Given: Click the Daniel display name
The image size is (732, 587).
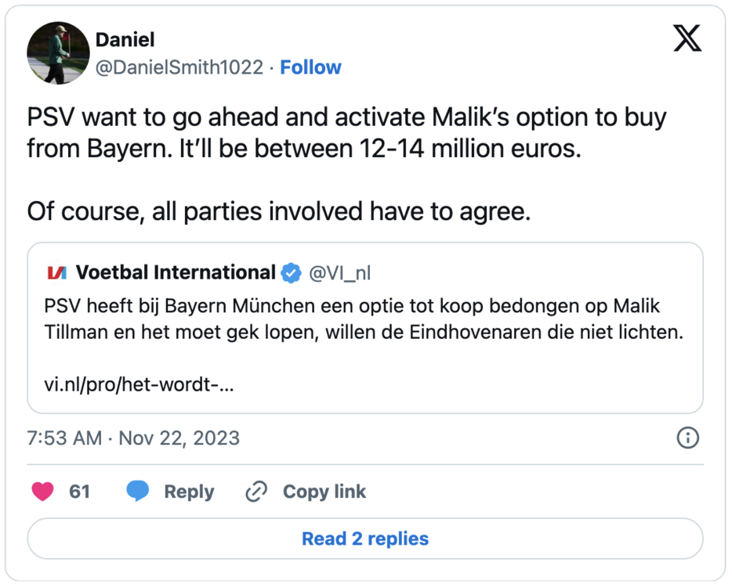Looking at the screenshot, I should (124, 39).
